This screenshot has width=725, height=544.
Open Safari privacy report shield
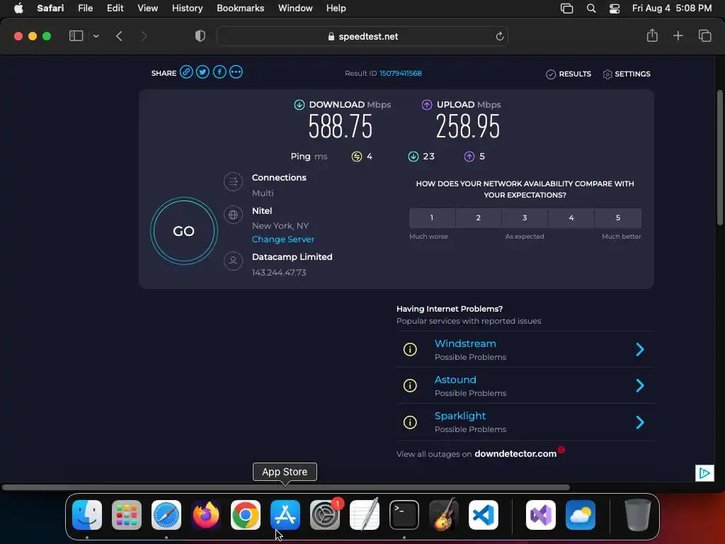pyautogui.click(x=200, y=36)
